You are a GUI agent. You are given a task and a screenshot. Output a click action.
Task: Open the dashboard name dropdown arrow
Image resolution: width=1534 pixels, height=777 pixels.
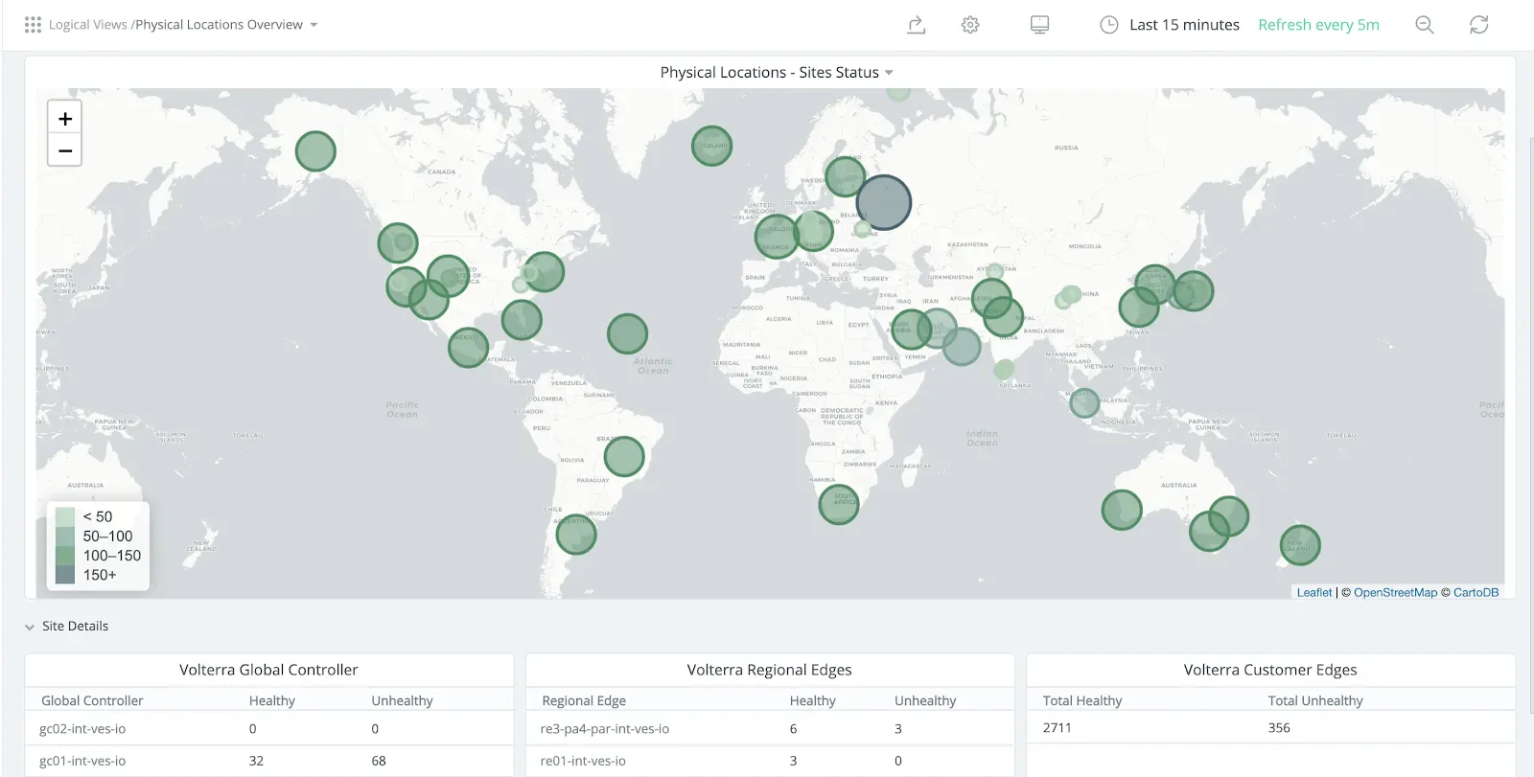[314, 25]
